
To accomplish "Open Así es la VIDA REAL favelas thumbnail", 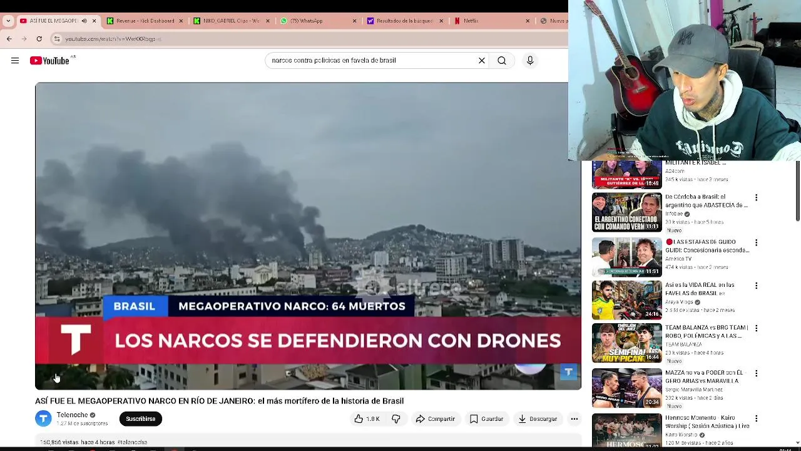I will click(626, 300).
